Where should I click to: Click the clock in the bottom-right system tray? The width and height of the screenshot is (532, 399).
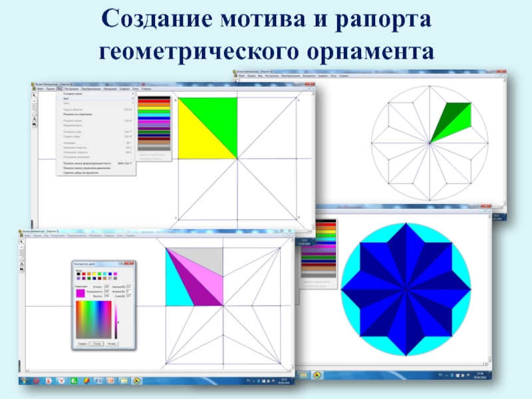point(479,376)
